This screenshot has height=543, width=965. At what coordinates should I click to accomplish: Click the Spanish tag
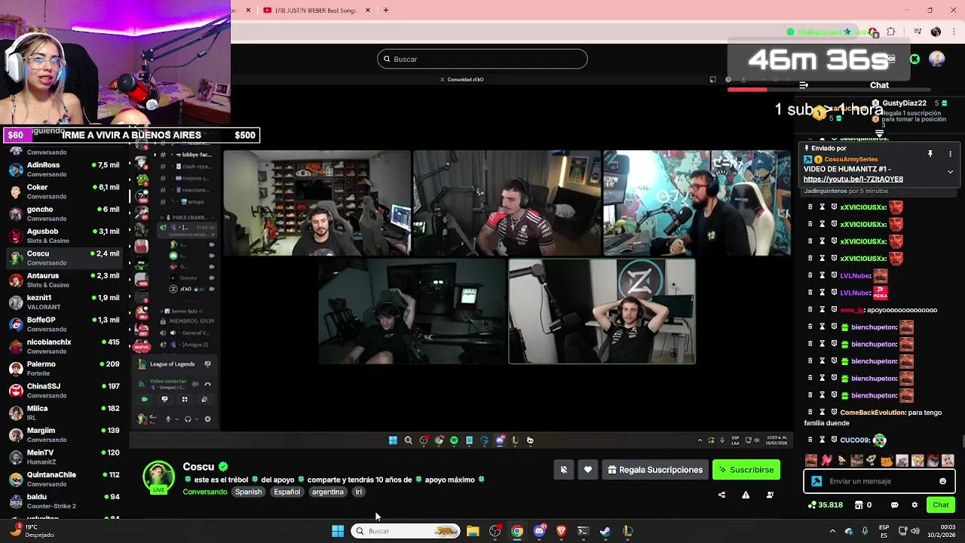248,492
